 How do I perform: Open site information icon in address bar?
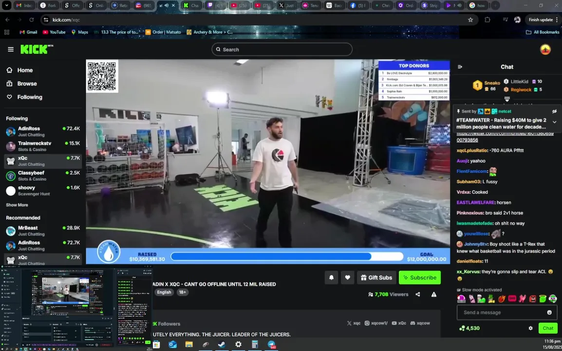click(x=46, y=19)
